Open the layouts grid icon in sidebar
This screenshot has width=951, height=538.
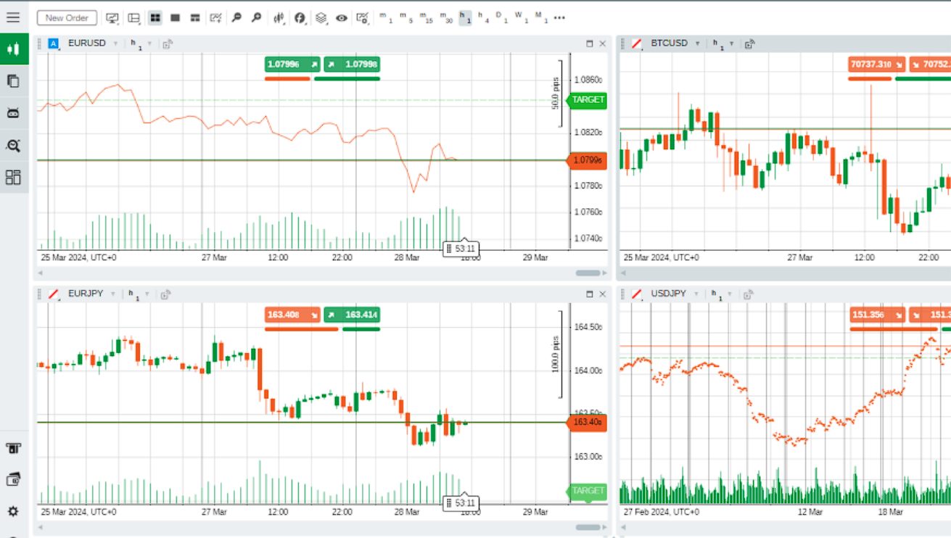[13, 177]
